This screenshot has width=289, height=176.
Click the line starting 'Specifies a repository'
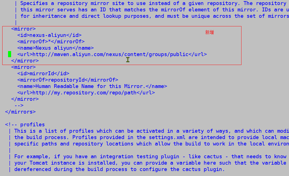click(153, 3)
